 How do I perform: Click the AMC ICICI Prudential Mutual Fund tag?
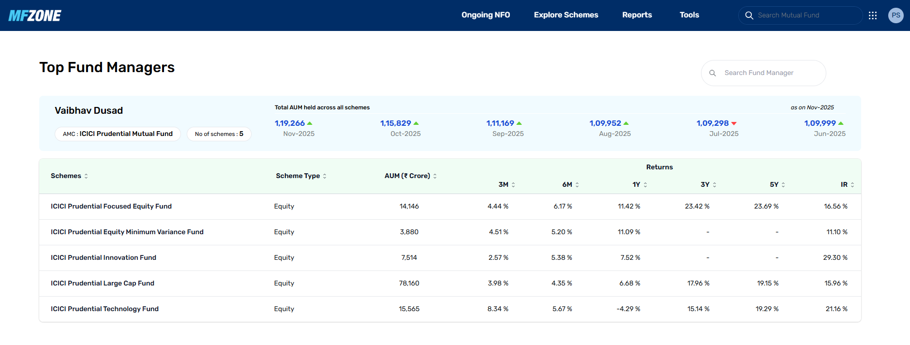pos(118,134)
